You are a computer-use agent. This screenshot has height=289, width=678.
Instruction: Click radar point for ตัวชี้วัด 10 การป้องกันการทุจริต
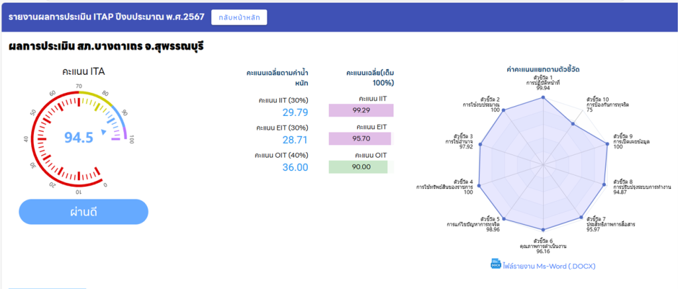[x=573, y=122]
